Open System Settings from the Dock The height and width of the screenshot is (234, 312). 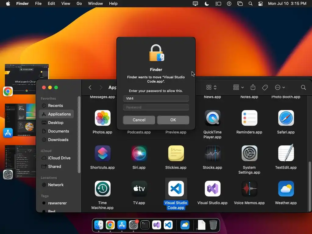[133, 225]
